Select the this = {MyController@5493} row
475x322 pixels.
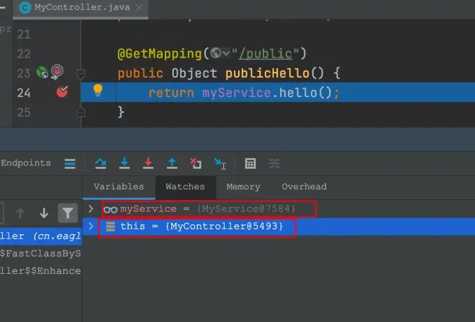point(279,226)
